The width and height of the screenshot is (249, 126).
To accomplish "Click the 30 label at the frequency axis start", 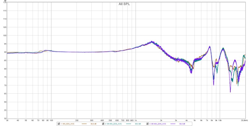I will coord(7,120).
